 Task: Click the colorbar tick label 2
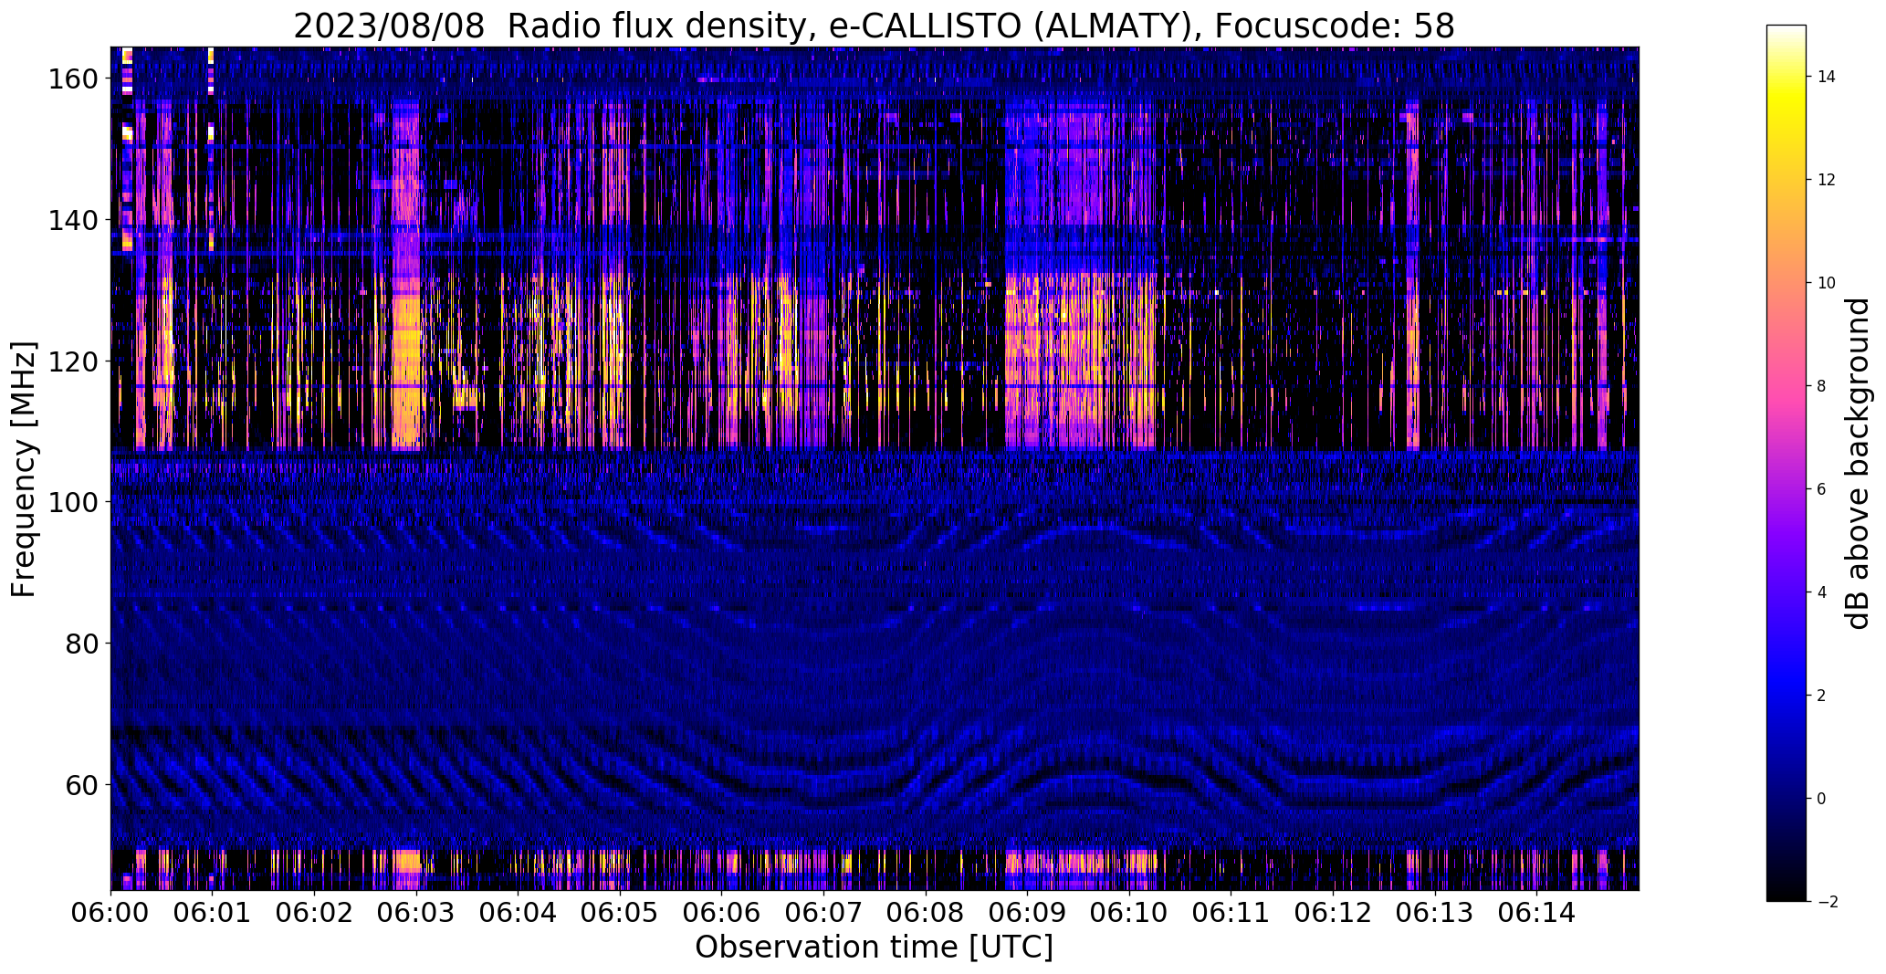coord(1822,696)
